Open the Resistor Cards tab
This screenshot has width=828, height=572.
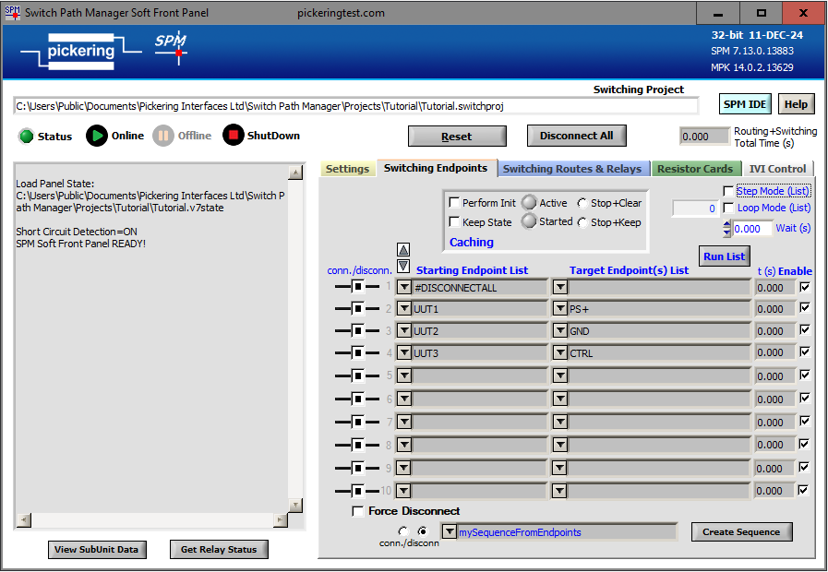694,169
